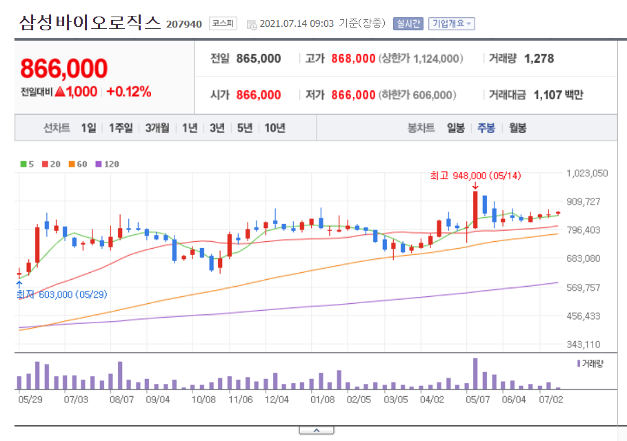This screenshot has width=627, height=441.
Task: Collapse the chart using bottom chevron button
Action: coord(317,430)
